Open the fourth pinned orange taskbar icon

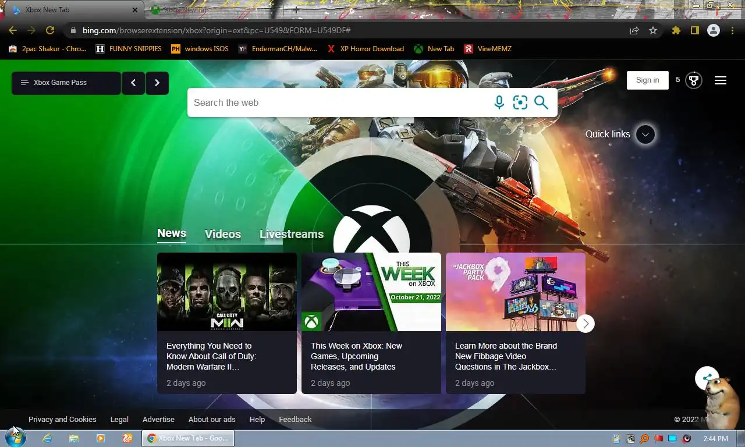(x=127, y=438)
